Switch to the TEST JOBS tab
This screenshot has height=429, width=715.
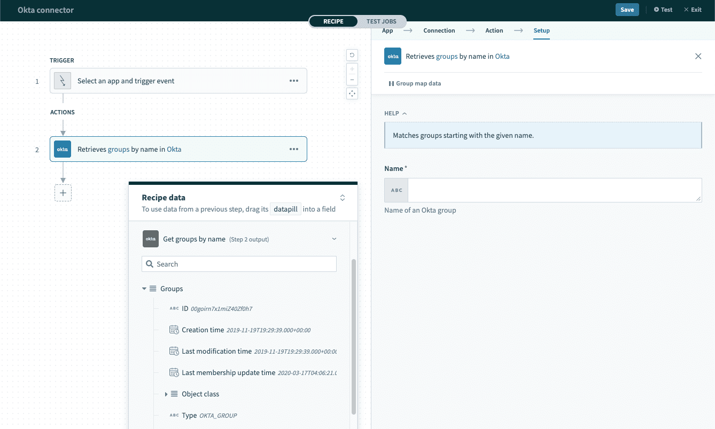point(382,21)
